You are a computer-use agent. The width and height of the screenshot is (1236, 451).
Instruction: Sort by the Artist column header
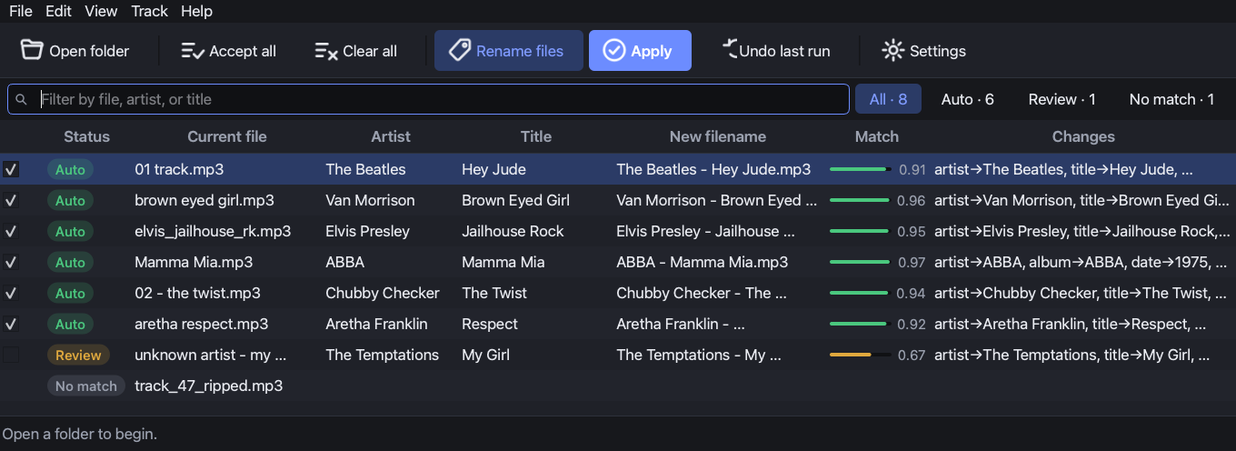pos(391,136)
